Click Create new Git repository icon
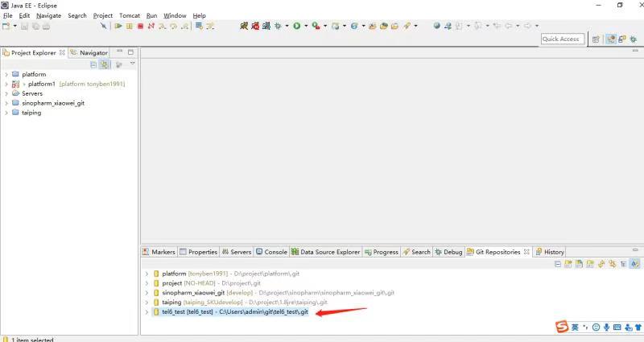The width and height of the screenshot is (644, 342). click(x=590, y=264)
